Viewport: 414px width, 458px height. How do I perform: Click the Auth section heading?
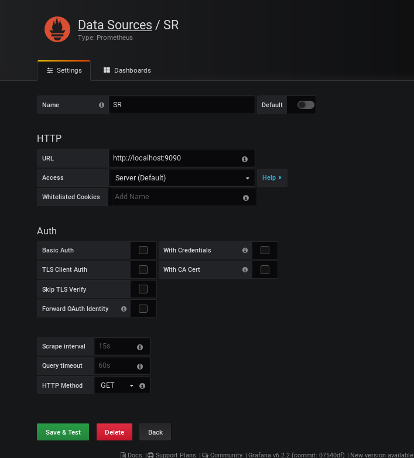[x=47, y=231]
